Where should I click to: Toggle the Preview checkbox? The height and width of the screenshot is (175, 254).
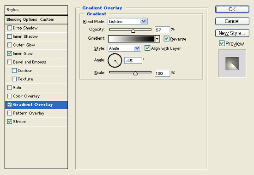coord(222,43)
